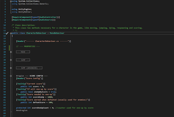This screenshot has width=174, height=117.
Task: Expand the JUMP (ADVANCED) region
Action: pyautogui.click(x=11, y=68)
